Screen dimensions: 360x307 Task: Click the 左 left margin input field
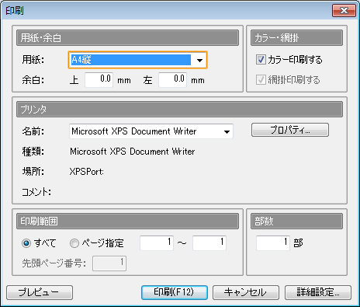pyautogui.click(x=172, y=80)
